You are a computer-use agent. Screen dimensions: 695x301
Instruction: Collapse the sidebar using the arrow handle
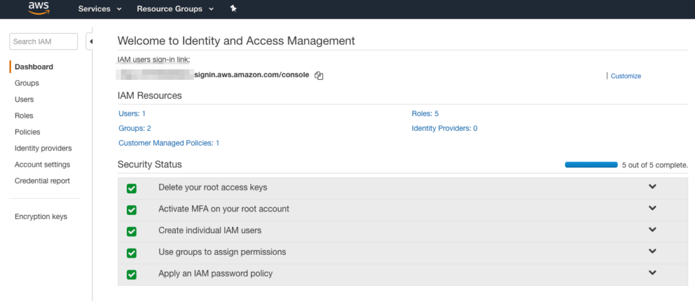coord(90,41)
